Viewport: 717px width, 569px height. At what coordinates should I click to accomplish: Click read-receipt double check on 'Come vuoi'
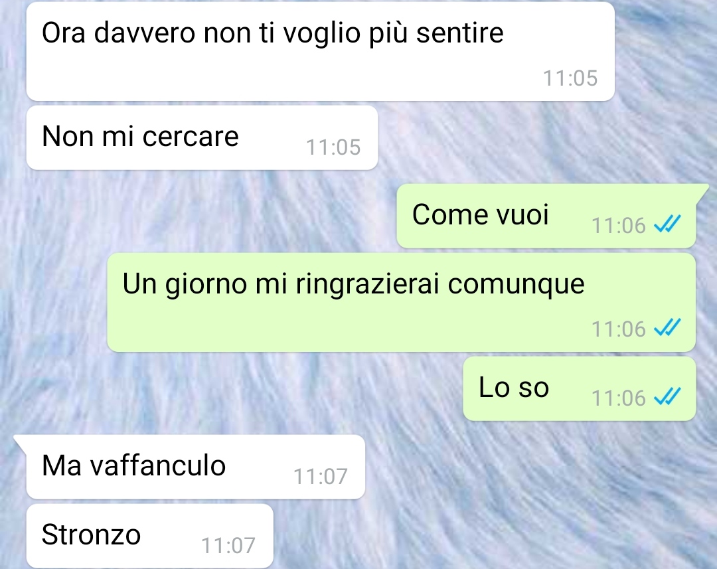point(667,224)
